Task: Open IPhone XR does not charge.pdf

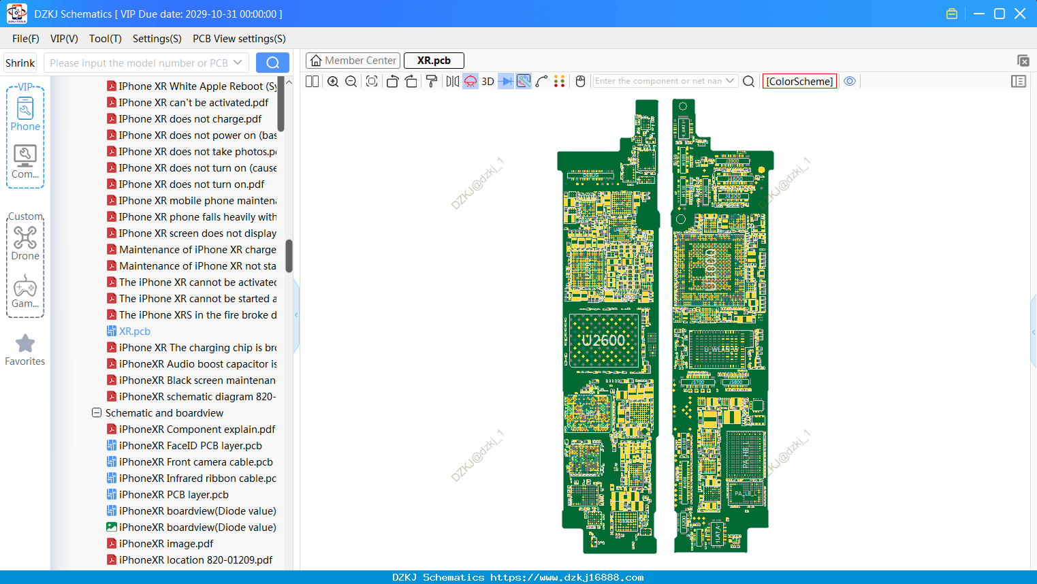Action: pyautogui.click(x=190, y=119)
